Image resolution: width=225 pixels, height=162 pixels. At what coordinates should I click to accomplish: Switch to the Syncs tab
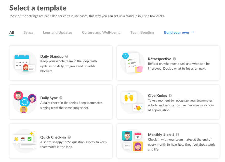(x=28, y=32)
